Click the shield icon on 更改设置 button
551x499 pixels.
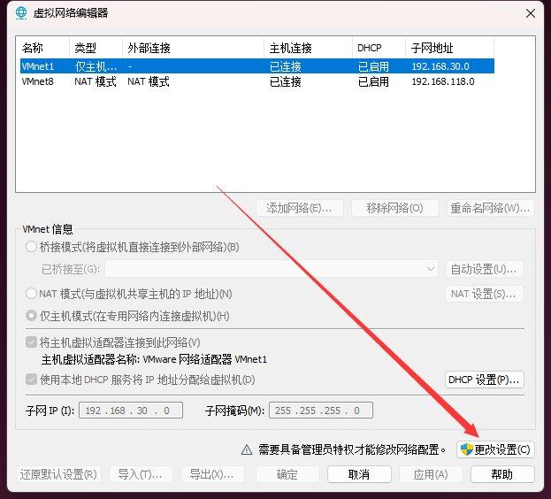[467, 449]
